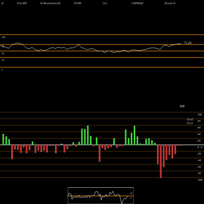This screenshot has width=204, height=204.
Task: Click the MR axis label 60
Action: click(199, 128)
